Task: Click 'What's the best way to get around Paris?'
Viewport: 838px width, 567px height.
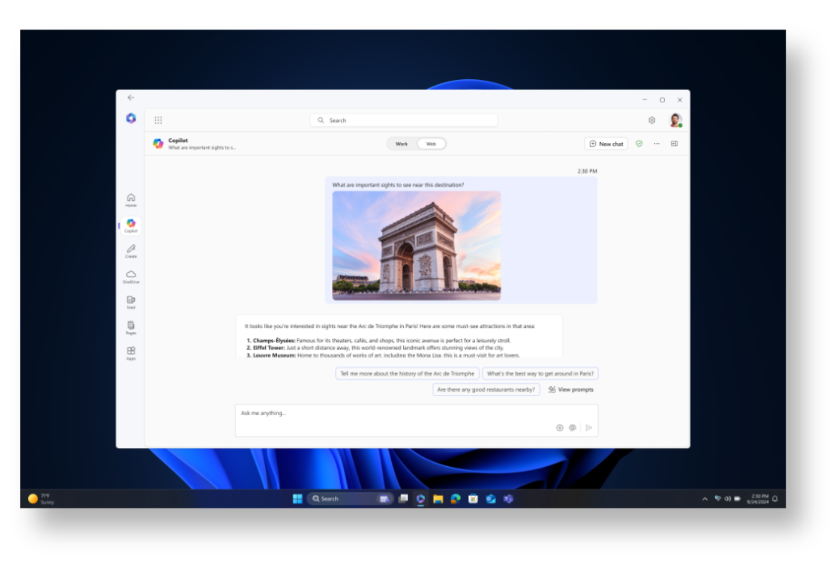Action: 540,374
